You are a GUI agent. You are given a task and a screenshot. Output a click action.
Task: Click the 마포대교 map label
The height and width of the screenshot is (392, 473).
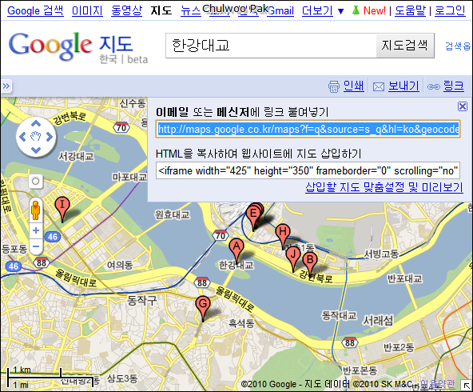click(x=129, y=177)
